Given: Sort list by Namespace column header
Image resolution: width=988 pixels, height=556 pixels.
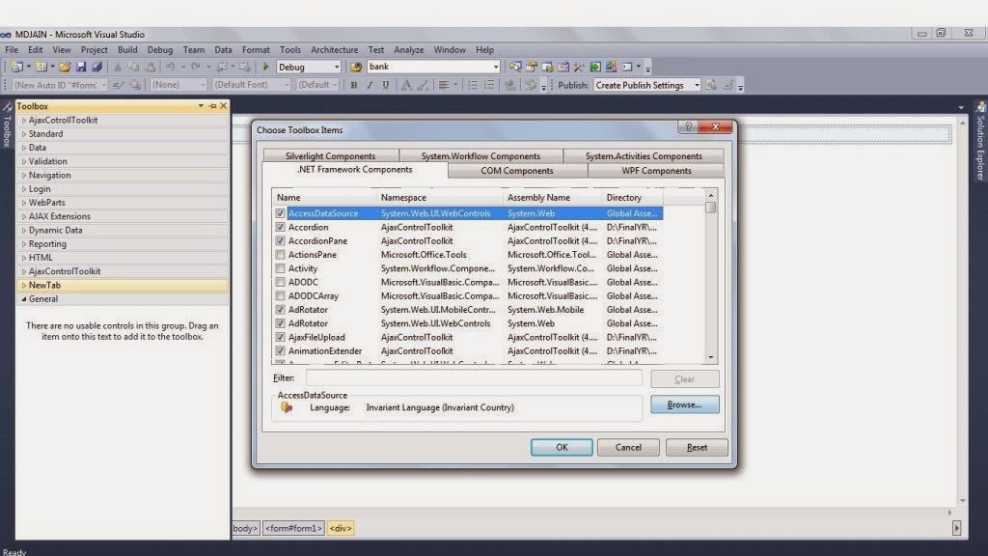Looking at the screenshot, I should click(439, 197).
